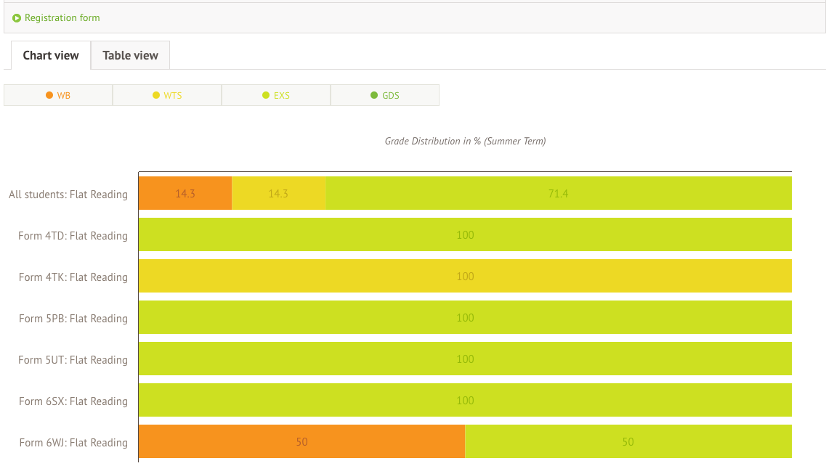The width and height of the screenshot is (826, 466).
Task: Expand the Registration form section arrow icon
Action: point(17,18)
